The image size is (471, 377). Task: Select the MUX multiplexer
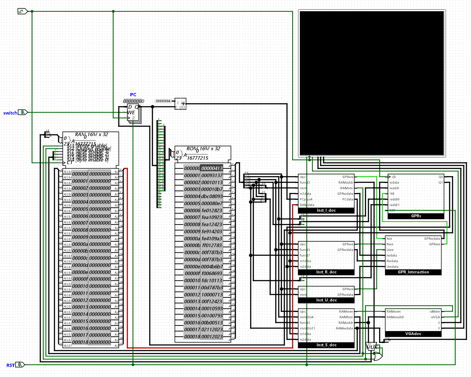coord(371,347)
